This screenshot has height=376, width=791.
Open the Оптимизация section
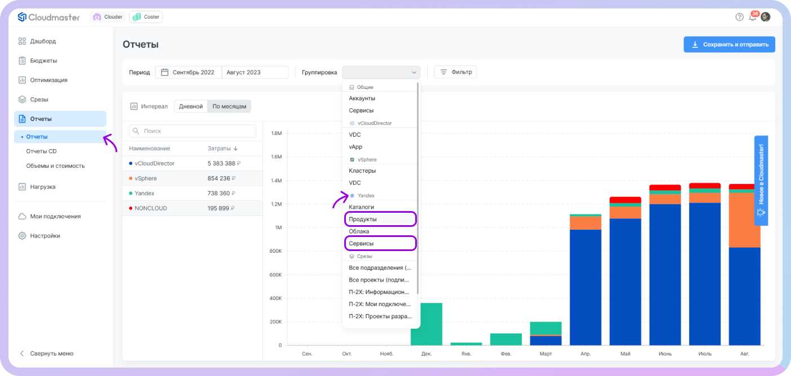[48, 80]
